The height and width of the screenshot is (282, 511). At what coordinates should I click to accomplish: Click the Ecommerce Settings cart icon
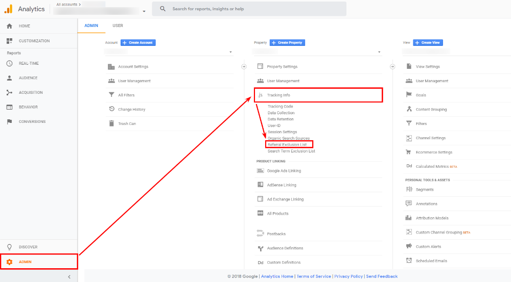pyautogui.click(x=408, y=152)
